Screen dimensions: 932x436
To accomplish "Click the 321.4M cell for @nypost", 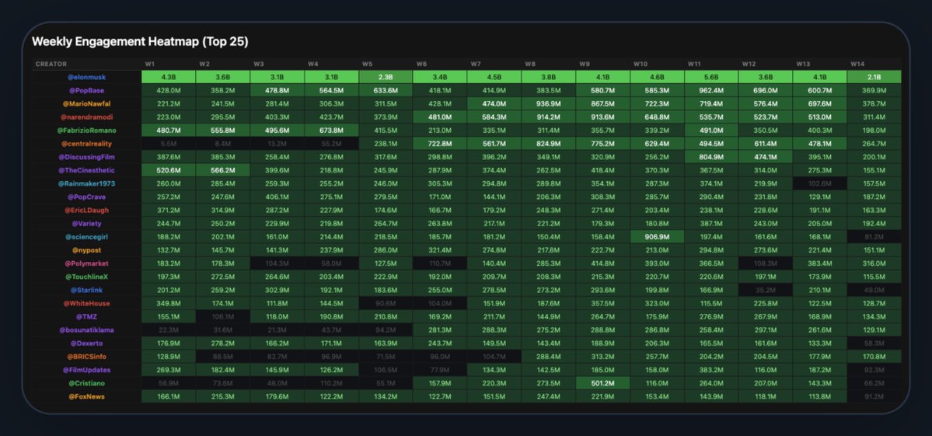I will [x=440, y=250].
